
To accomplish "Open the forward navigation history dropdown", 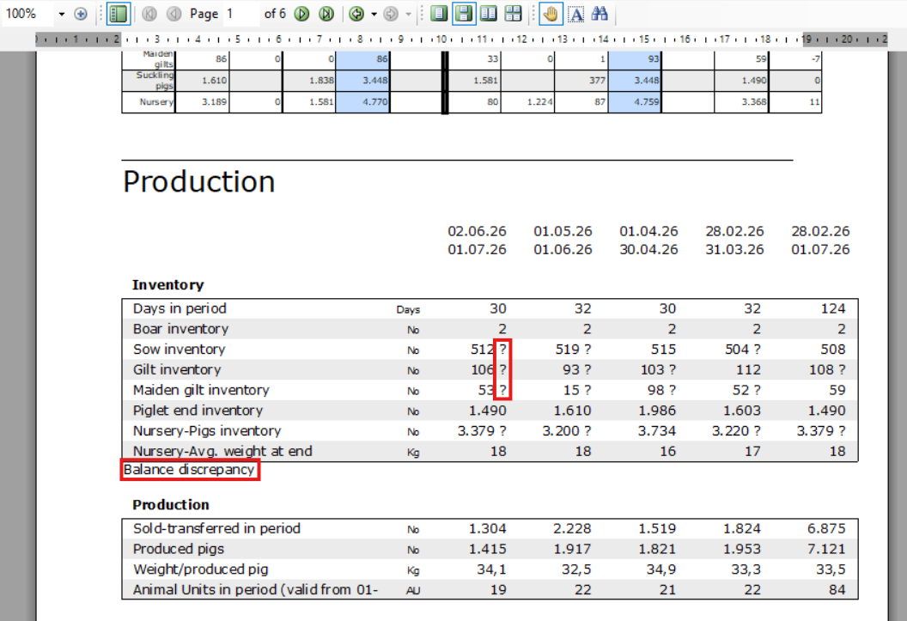I will pos(408,14).
